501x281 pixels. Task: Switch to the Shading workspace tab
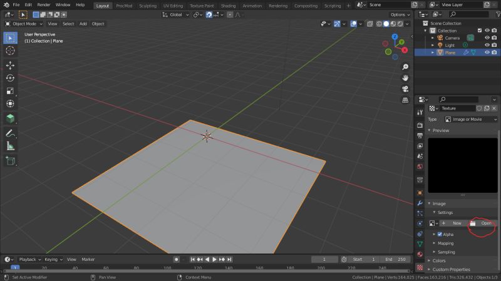point(228,6)
